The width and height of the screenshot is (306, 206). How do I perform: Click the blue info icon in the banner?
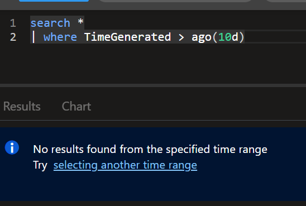click(x=12, y=147)
